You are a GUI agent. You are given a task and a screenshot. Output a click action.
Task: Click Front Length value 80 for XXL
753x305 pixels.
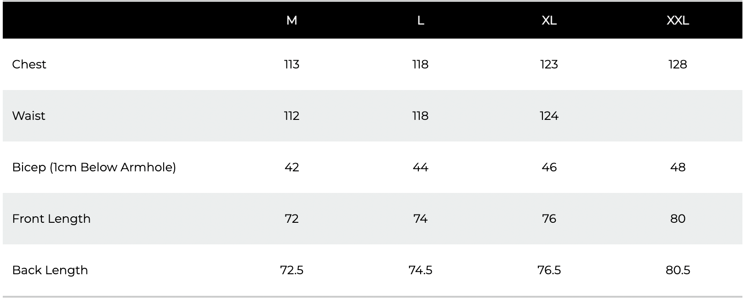678,219
